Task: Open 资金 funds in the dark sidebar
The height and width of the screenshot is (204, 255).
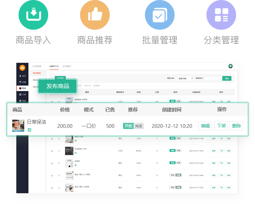Action: point(23,100)
